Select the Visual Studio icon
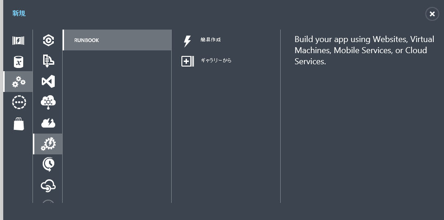 (x=48, y=82)
